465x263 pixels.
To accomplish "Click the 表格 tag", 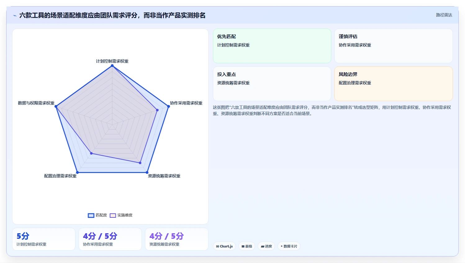I will point(247,246).
